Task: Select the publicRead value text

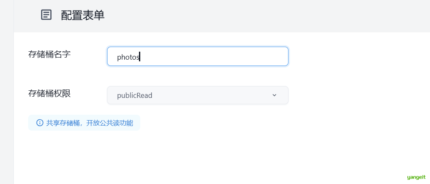Action: pos(135,95)
